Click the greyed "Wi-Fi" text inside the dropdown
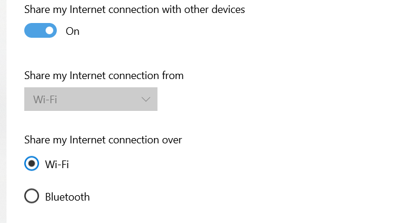This screenshot has width=415, height=223. [x=45, y=100]
